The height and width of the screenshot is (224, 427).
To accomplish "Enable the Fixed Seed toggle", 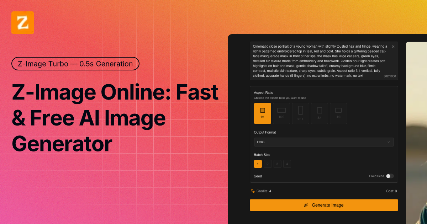I will point(390,176).
